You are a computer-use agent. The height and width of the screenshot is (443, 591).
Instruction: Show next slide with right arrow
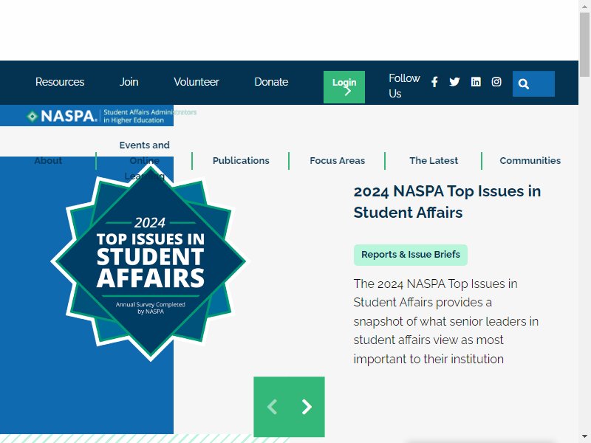[x=307, y=407]
